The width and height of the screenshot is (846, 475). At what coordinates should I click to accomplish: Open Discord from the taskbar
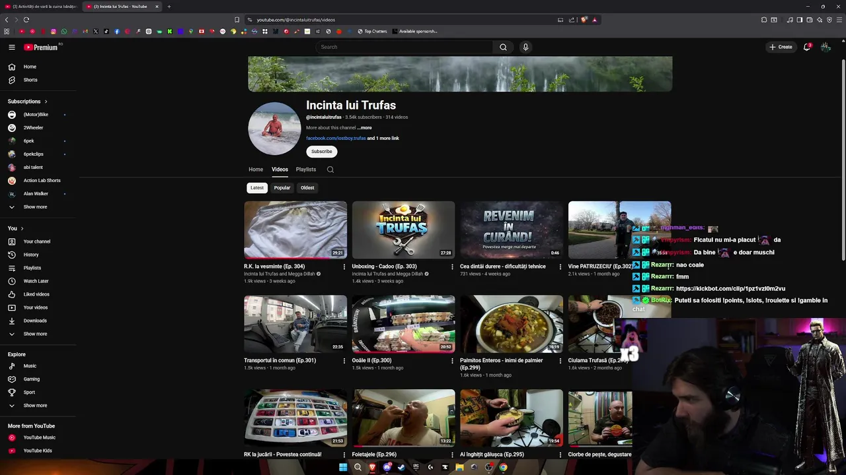pos(387,467)
